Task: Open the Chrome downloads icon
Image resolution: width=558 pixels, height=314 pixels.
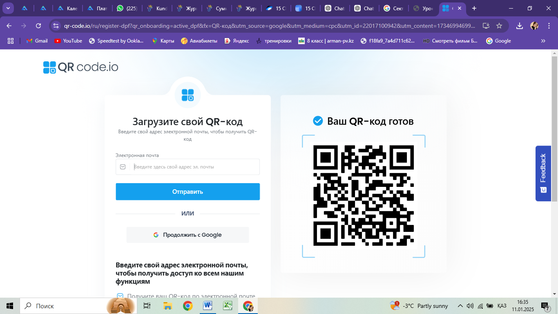Action: click(520, 26)
